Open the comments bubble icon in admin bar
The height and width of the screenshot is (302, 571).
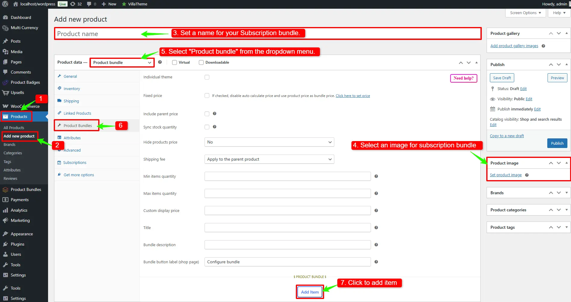[89, 4]
